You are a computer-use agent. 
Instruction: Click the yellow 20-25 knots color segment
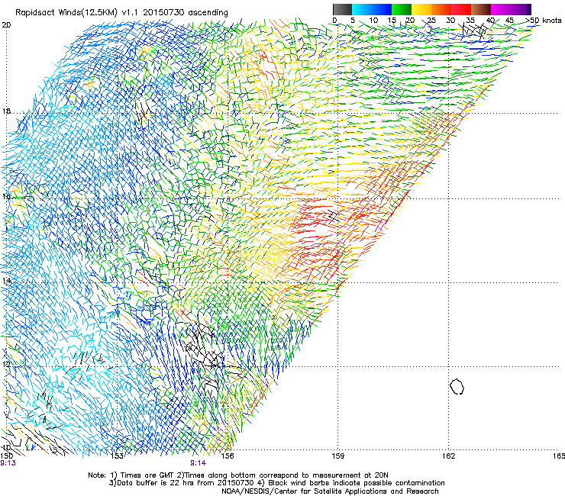(421, 9)
